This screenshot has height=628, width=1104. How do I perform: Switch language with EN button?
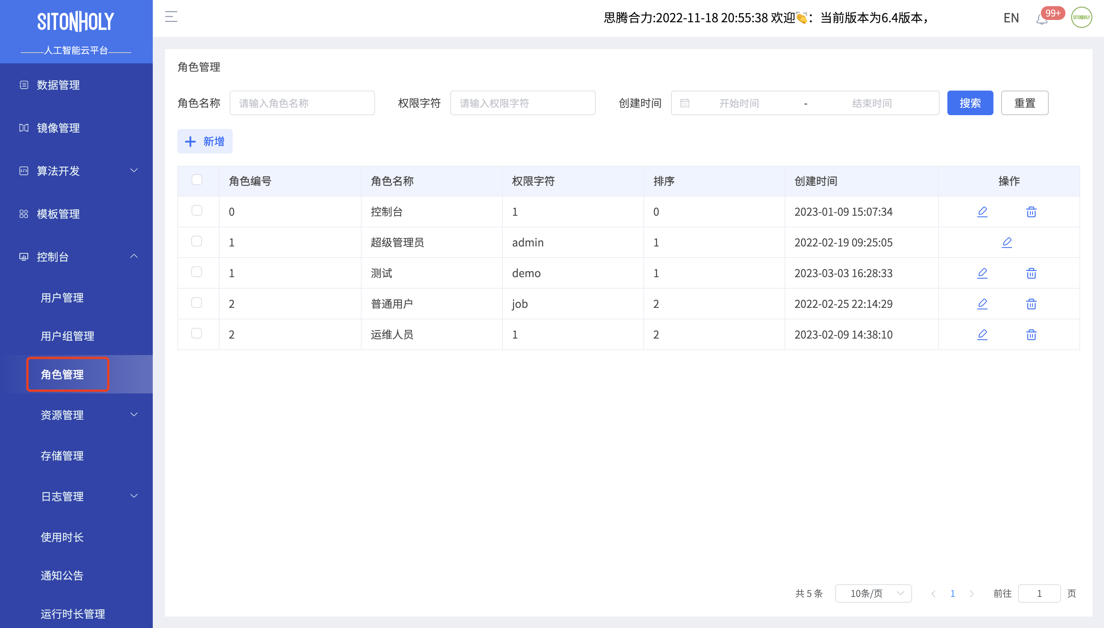tap(1011, 18)
